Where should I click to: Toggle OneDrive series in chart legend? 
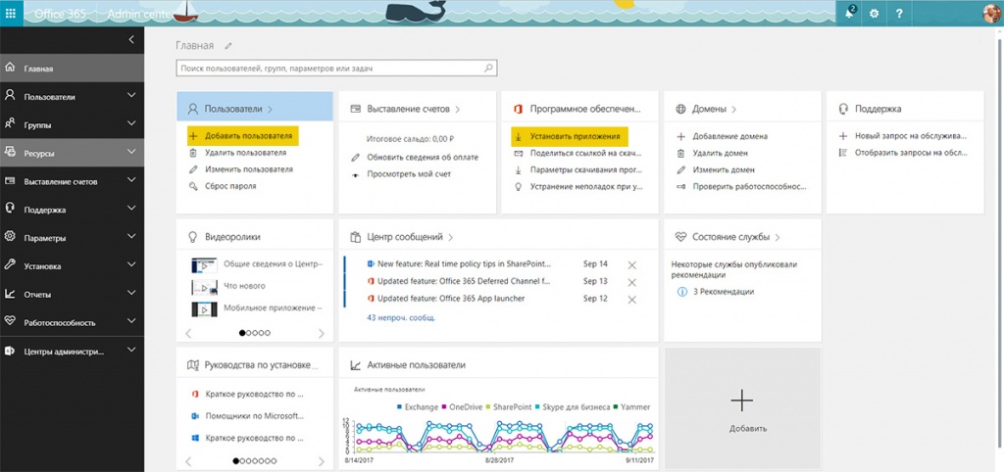click(x=461, y=406)
